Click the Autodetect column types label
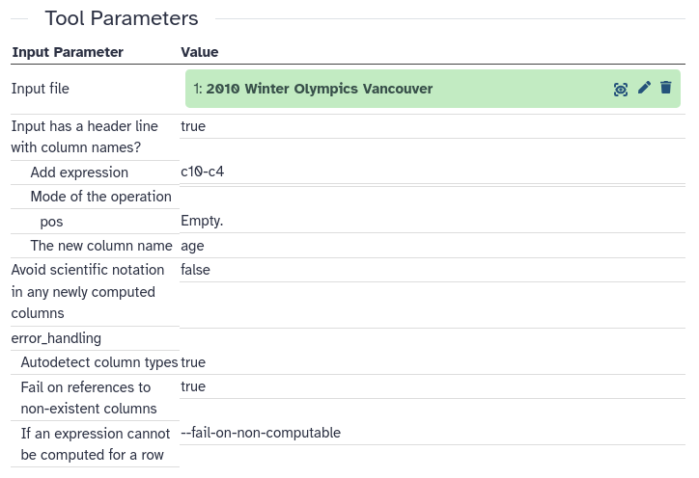The height and width of the screenshot is (478, 699). pos(99,362)
